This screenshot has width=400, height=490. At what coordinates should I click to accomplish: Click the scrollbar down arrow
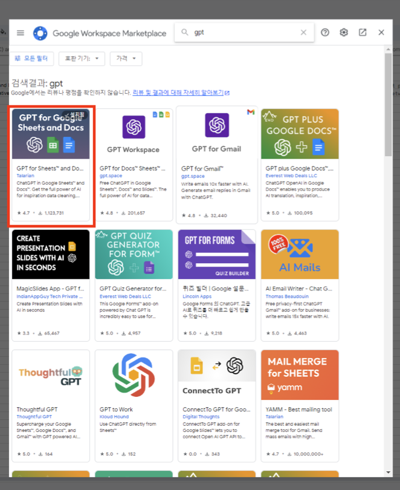coord(388,472)
